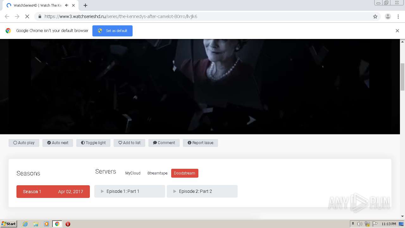
Task: Open the Comment section
Action: [x=164, y=143]
